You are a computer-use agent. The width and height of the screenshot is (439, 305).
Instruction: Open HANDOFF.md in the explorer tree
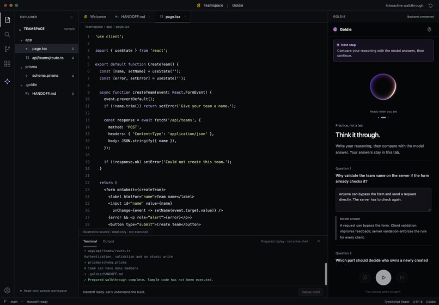click(47, 94)
